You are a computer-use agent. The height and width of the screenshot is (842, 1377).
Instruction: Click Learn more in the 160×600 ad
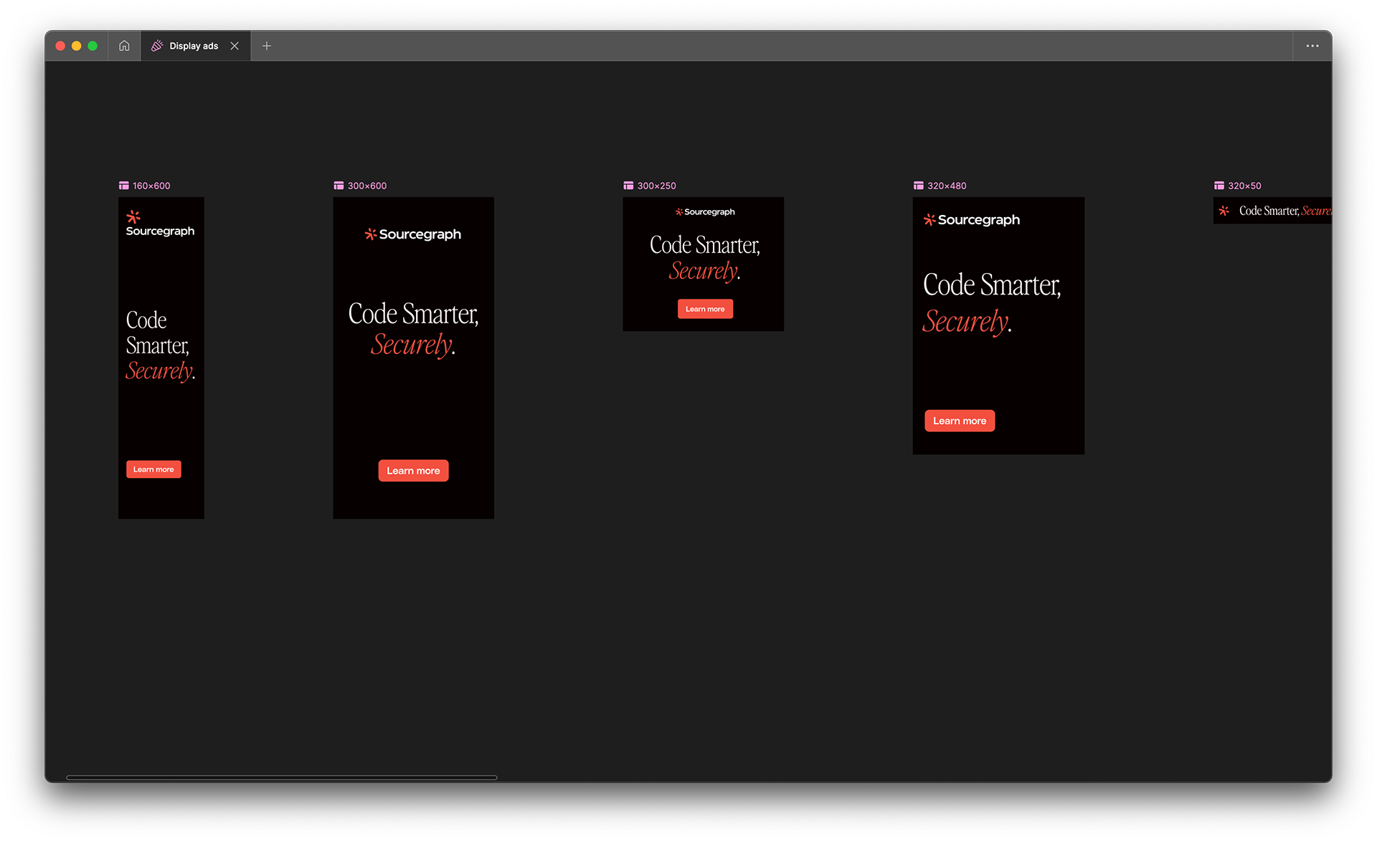[153, 469]
